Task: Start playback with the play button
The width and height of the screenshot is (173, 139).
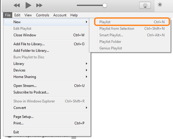Action: point(28,5)
